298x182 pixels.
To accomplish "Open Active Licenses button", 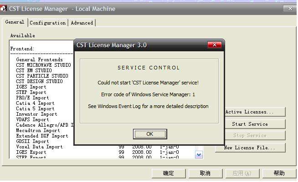I will [255, 112].
